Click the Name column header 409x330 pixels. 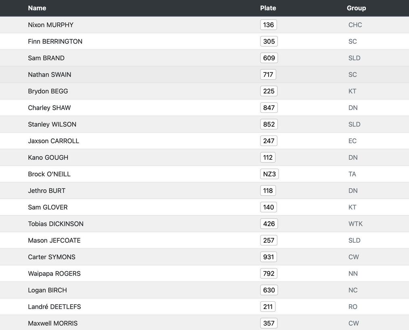(37, 8)
